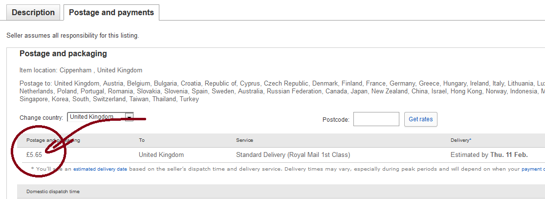
Task: Focus the Postcode input field
Action: [376, 119]
